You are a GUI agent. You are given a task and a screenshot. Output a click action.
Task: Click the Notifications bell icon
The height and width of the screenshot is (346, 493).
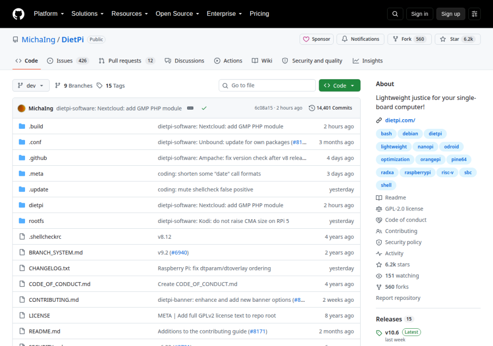coord(345,39)
